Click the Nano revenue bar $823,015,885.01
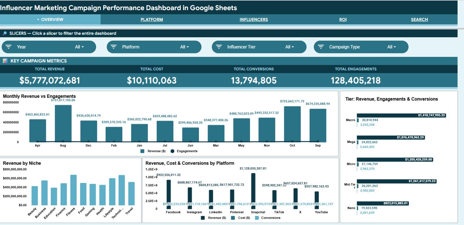The image size is (464, 225). pyautogui.click(x=383, y=203)
